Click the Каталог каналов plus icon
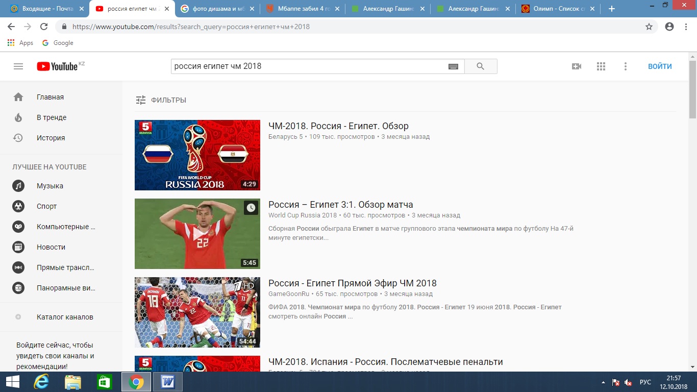Image resolution: width=697 pixels, height=392 pixels. click(x=18, y=317)
